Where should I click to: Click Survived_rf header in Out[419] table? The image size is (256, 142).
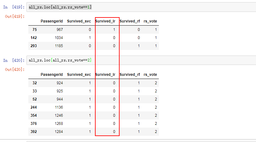click(130, 21)
